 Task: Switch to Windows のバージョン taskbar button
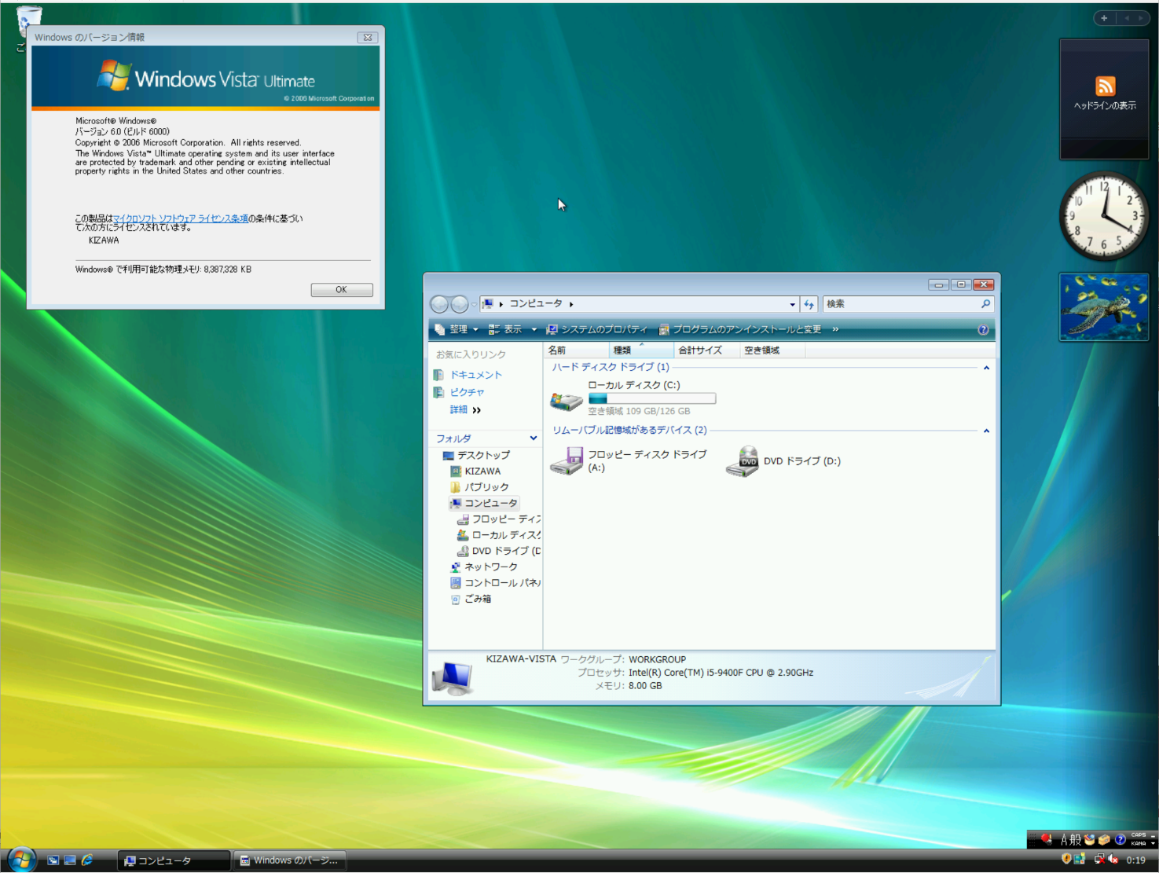290,860
